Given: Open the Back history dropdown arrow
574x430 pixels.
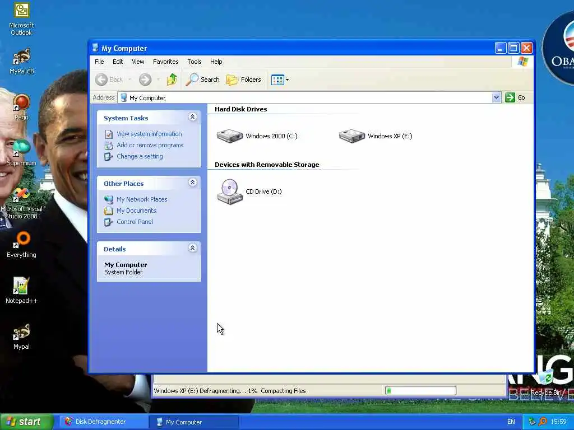Looking at the screenshot, I should pos(129,80).
